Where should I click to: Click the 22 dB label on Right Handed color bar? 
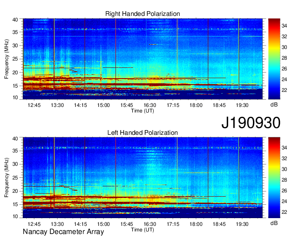point(284,90)
